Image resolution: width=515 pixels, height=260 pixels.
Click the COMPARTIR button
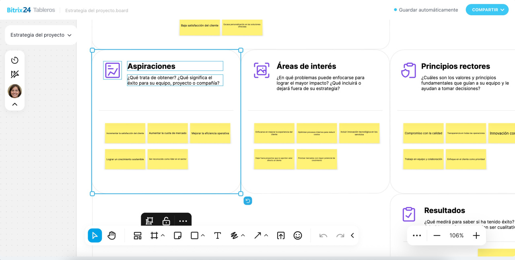pos(487,10)
